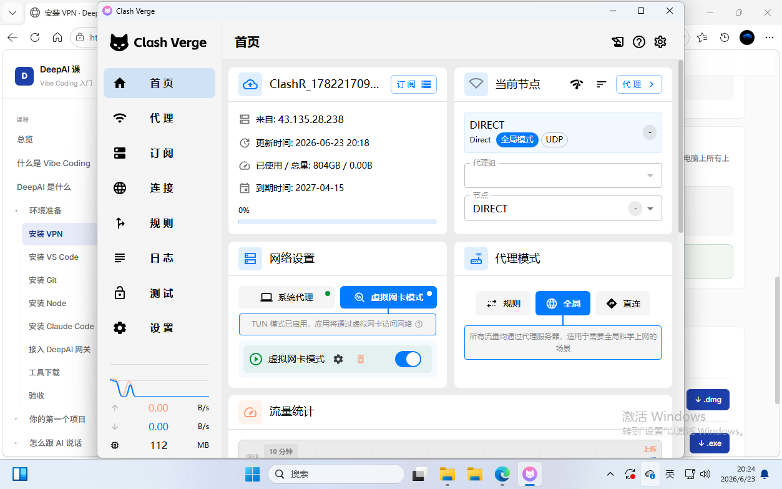Expand 怎么跟 AI 说话 section in browser
782x489 pixels.
[55, 443]
